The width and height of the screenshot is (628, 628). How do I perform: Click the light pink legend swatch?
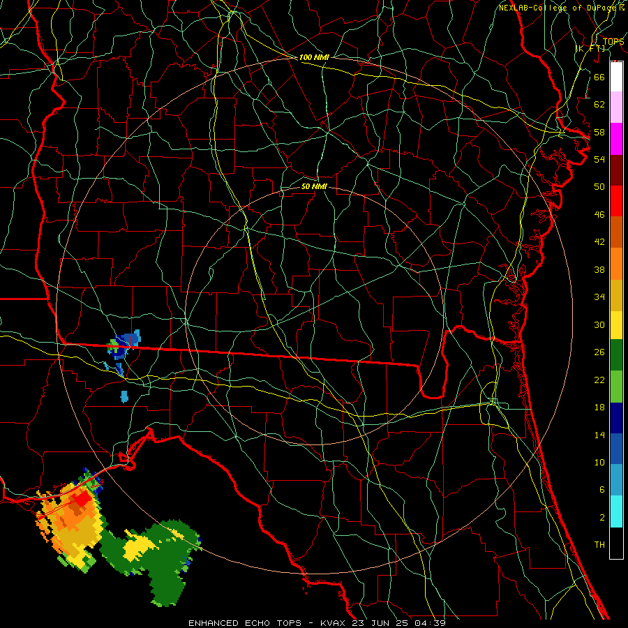[x=616, y=107]
